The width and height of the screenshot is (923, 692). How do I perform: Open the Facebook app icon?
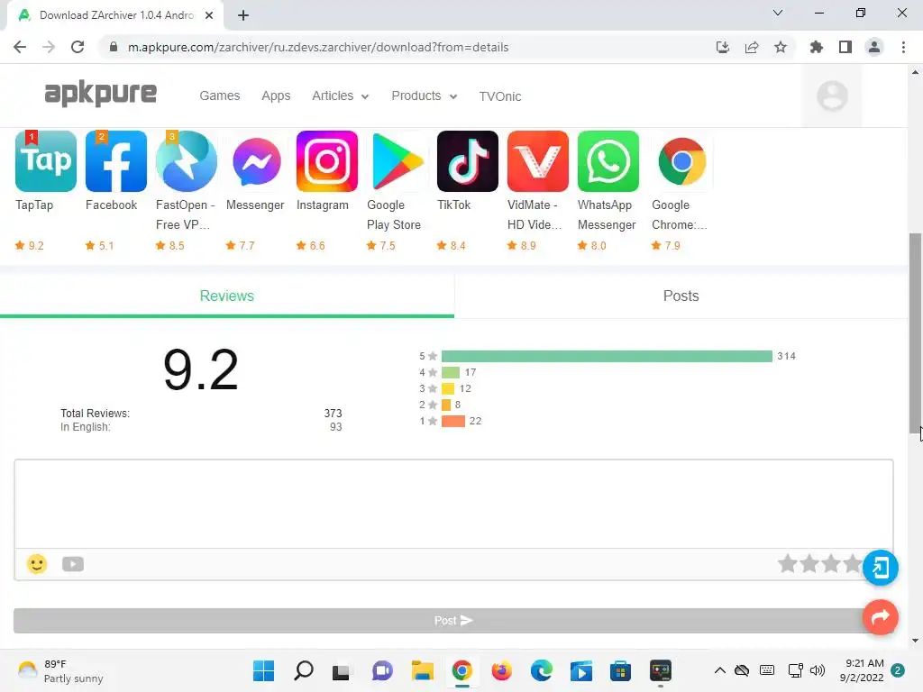[116, 161]
